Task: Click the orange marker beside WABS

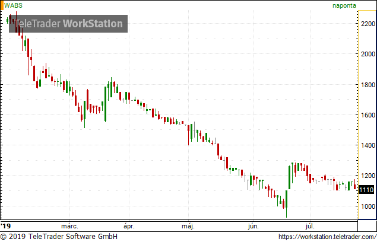Action: click(x=2, y=5)
